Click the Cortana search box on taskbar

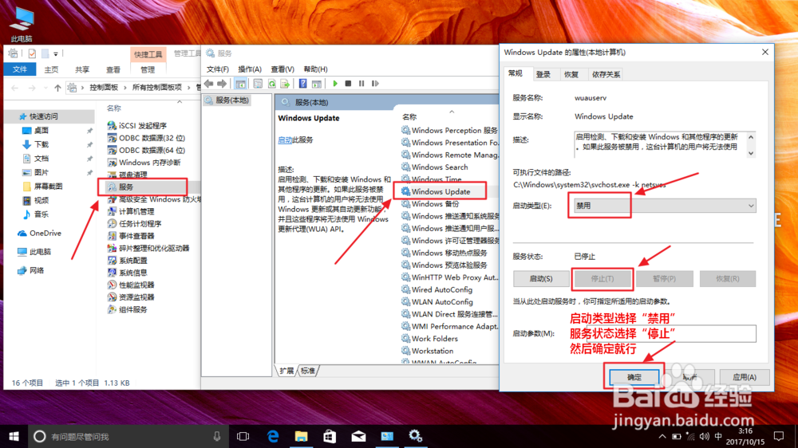coord(127,436)
